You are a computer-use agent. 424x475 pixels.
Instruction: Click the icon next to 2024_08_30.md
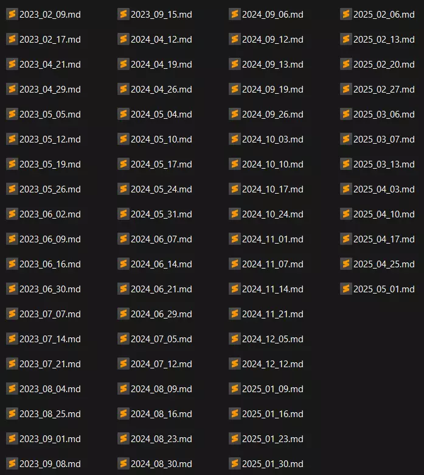coord(123,463)
